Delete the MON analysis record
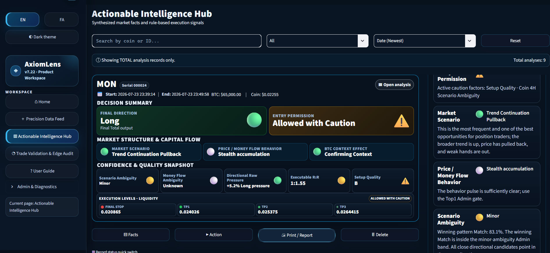This screenshot has height=253, width=550. coord(380,235)
